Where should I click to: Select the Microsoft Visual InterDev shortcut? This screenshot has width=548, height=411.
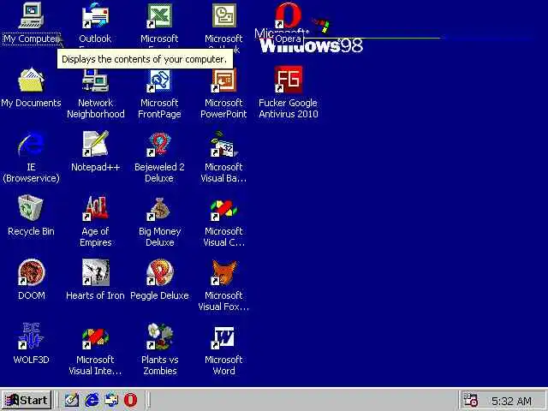click(x=95, y=338)
